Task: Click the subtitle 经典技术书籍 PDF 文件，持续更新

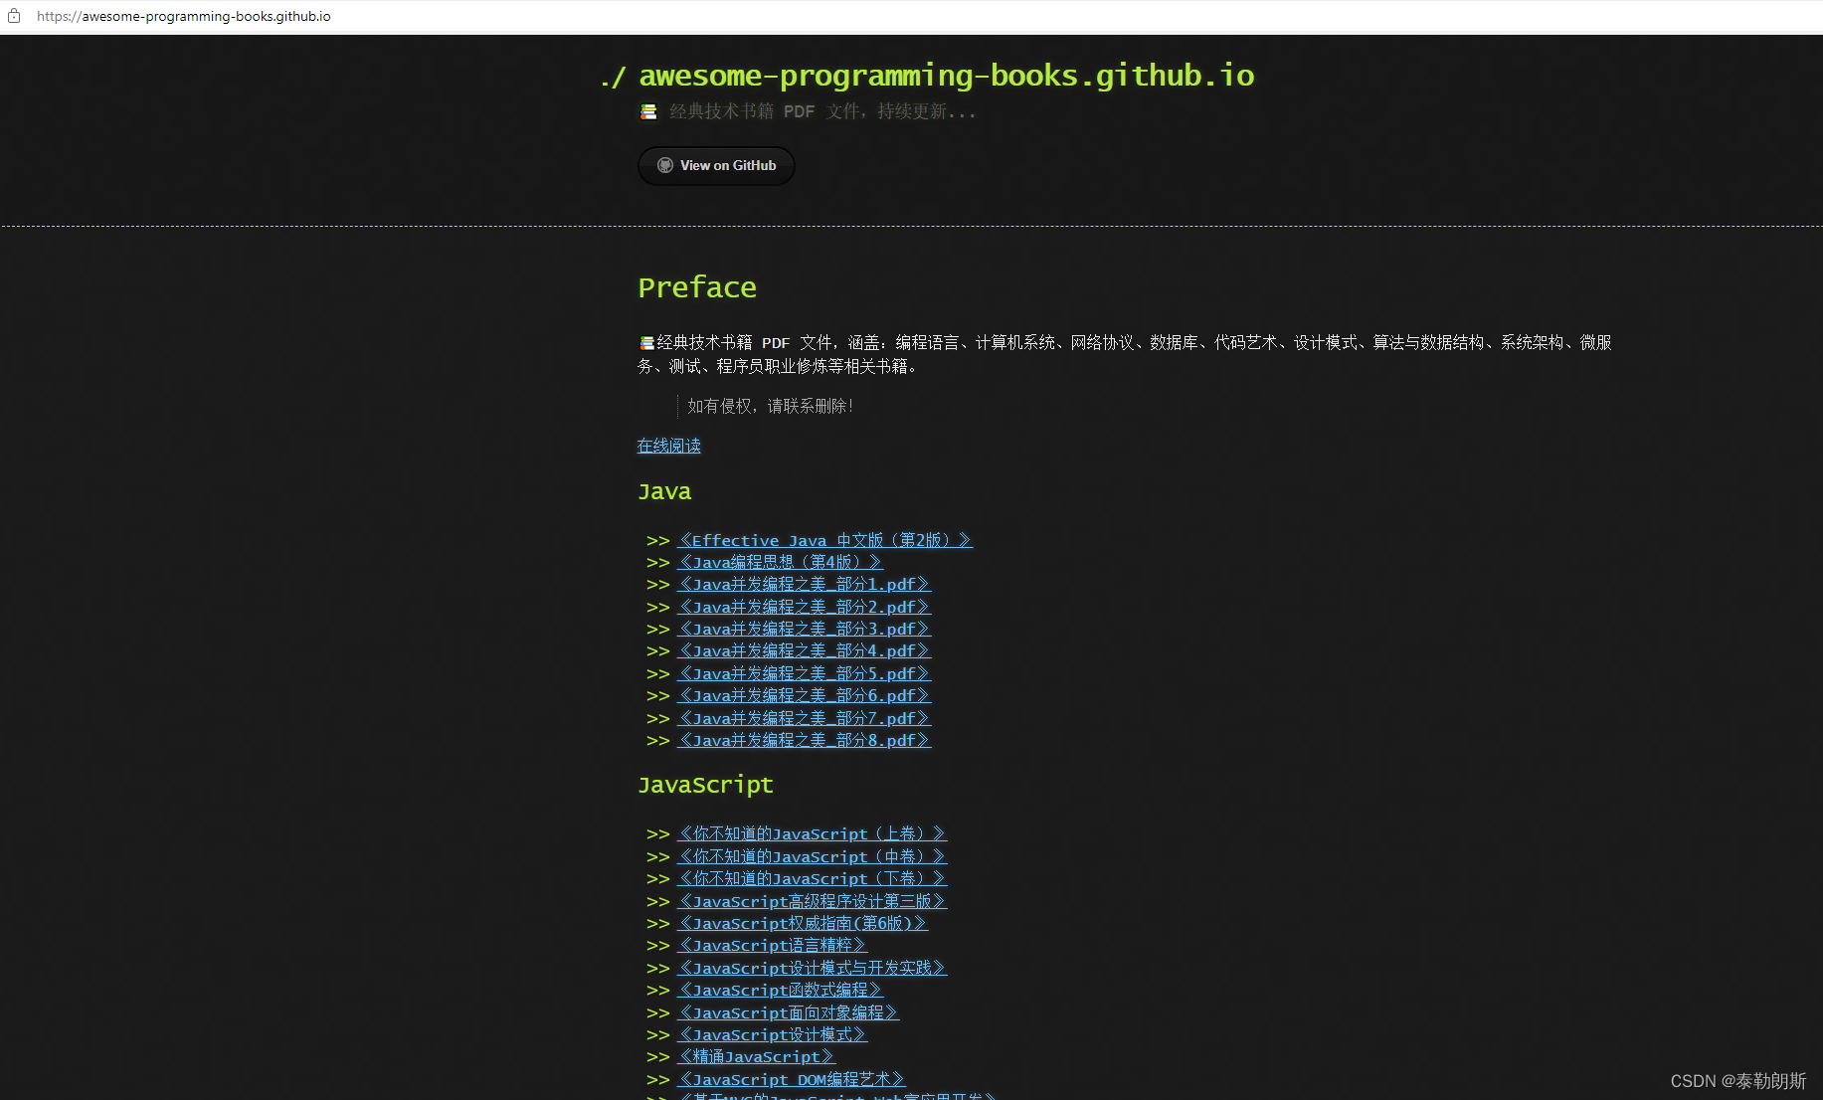Action: pos(822,111)
